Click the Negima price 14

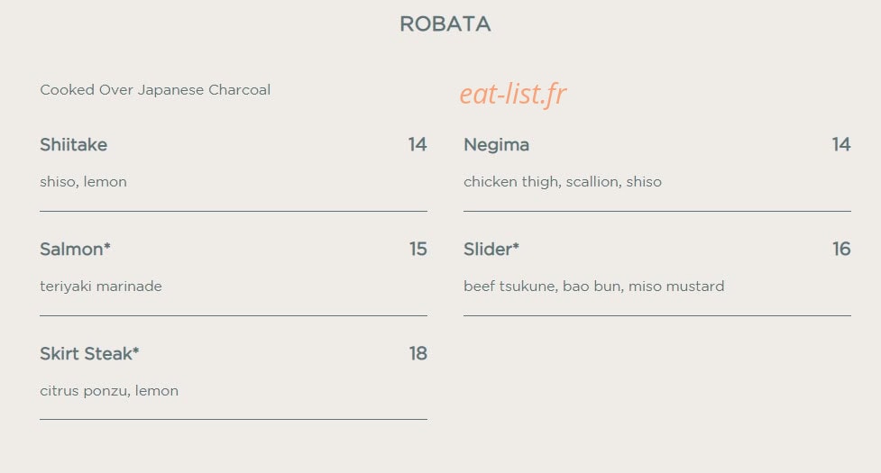(x=841, y=145)
